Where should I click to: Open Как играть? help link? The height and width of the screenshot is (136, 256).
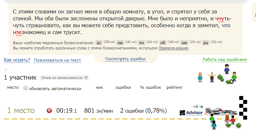coord(17,60)
